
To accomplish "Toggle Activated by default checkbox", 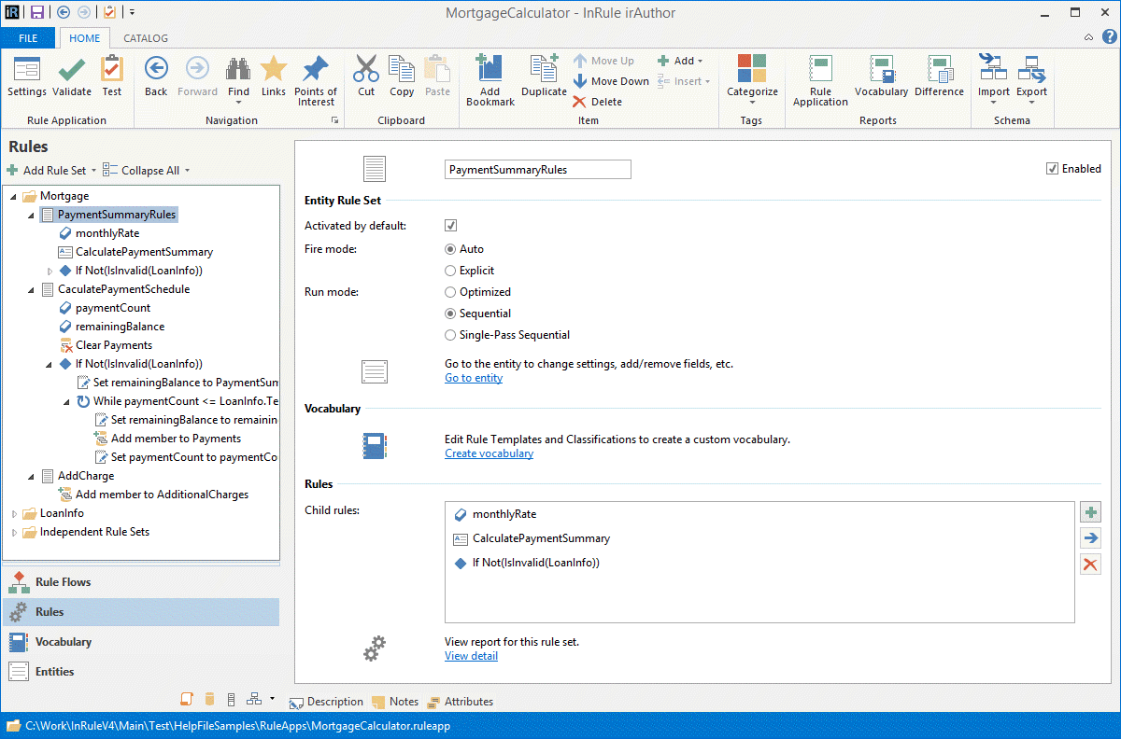I will pos(450,226).
